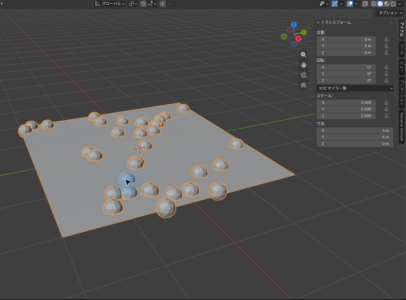Open the overlays options dropdown arrow

point(356,4)
